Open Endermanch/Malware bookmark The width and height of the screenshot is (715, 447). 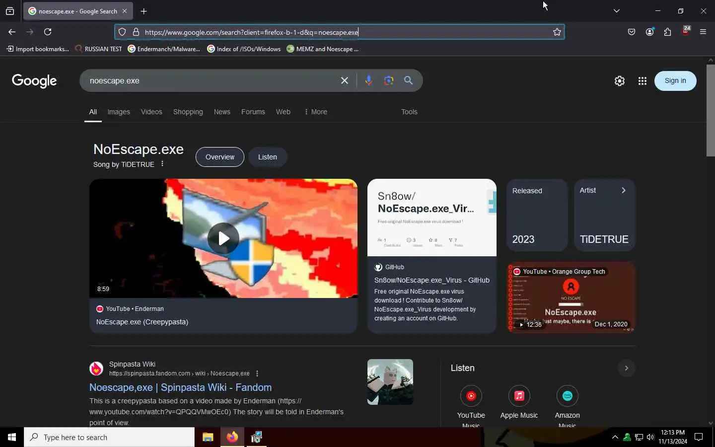pyautogui.click(x=164, y=49)
